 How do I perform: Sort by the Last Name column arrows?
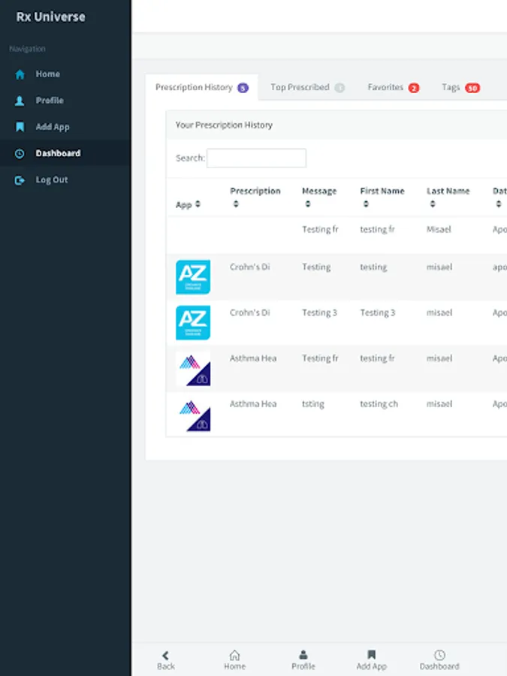pyautogui.click(x=433, y=204)
